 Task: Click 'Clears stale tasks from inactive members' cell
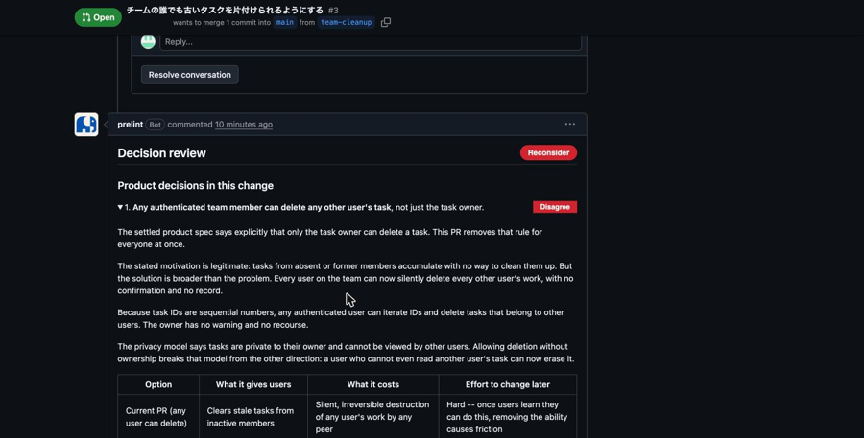tap(253, 417)
